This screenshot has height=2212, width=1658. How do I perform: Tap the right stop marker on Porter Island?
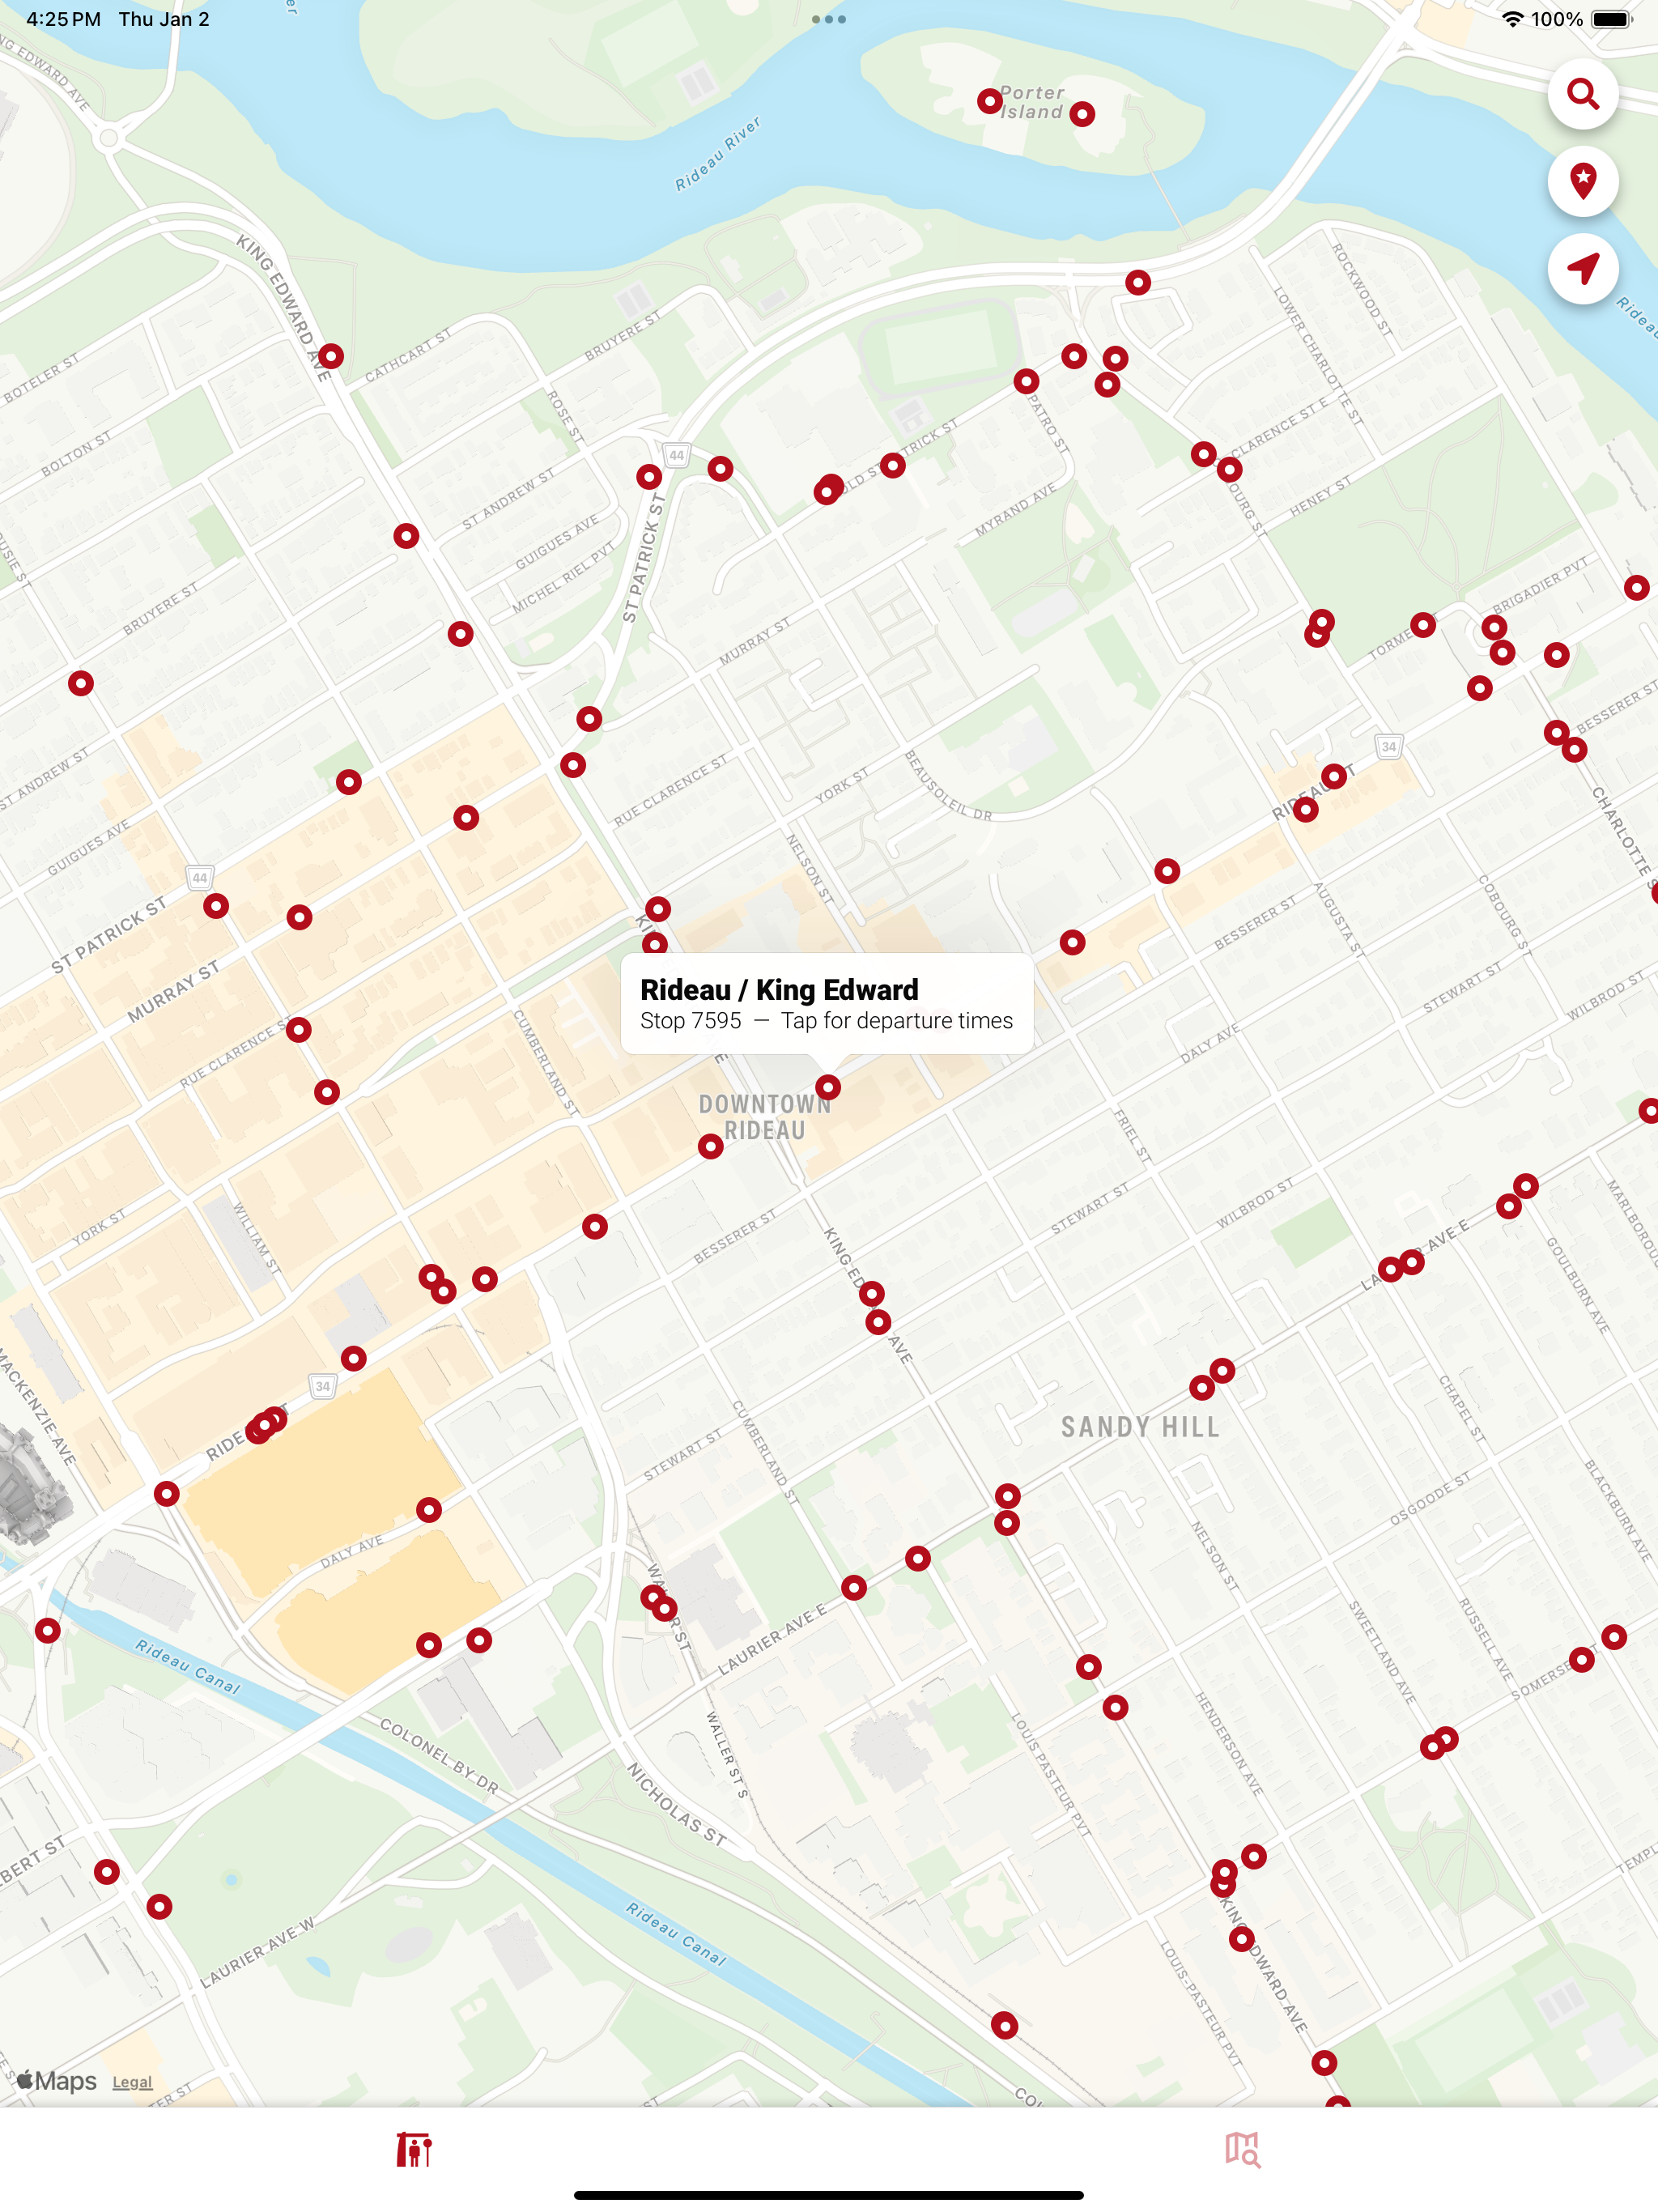pos(1082,114)
